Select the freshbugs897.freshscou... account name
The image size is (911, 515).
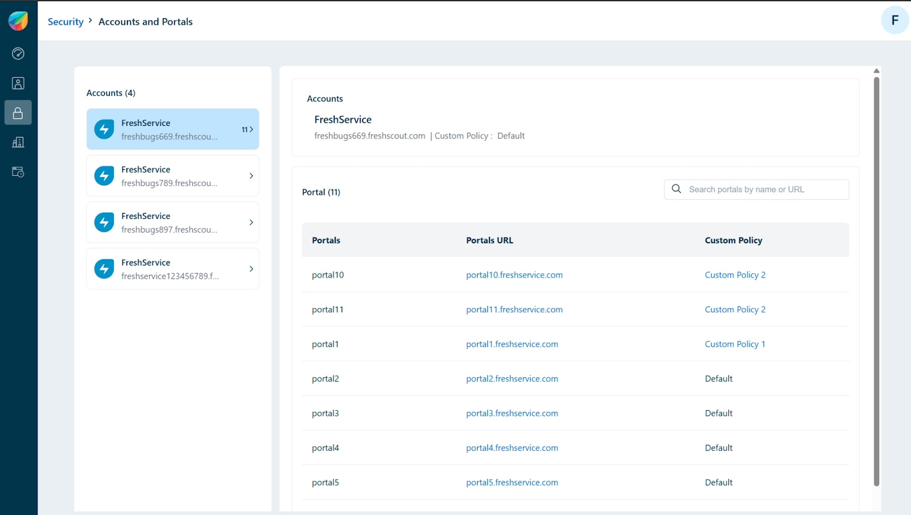[x=169, y=230]
